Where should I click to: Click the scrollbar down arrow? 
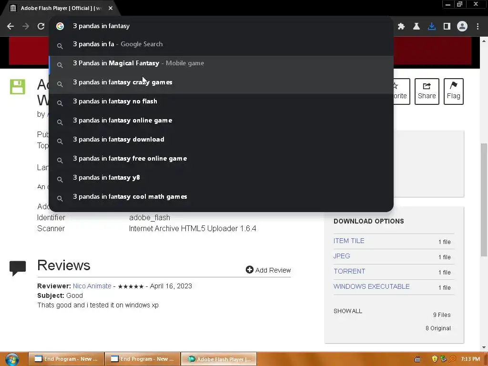point(484,347)
